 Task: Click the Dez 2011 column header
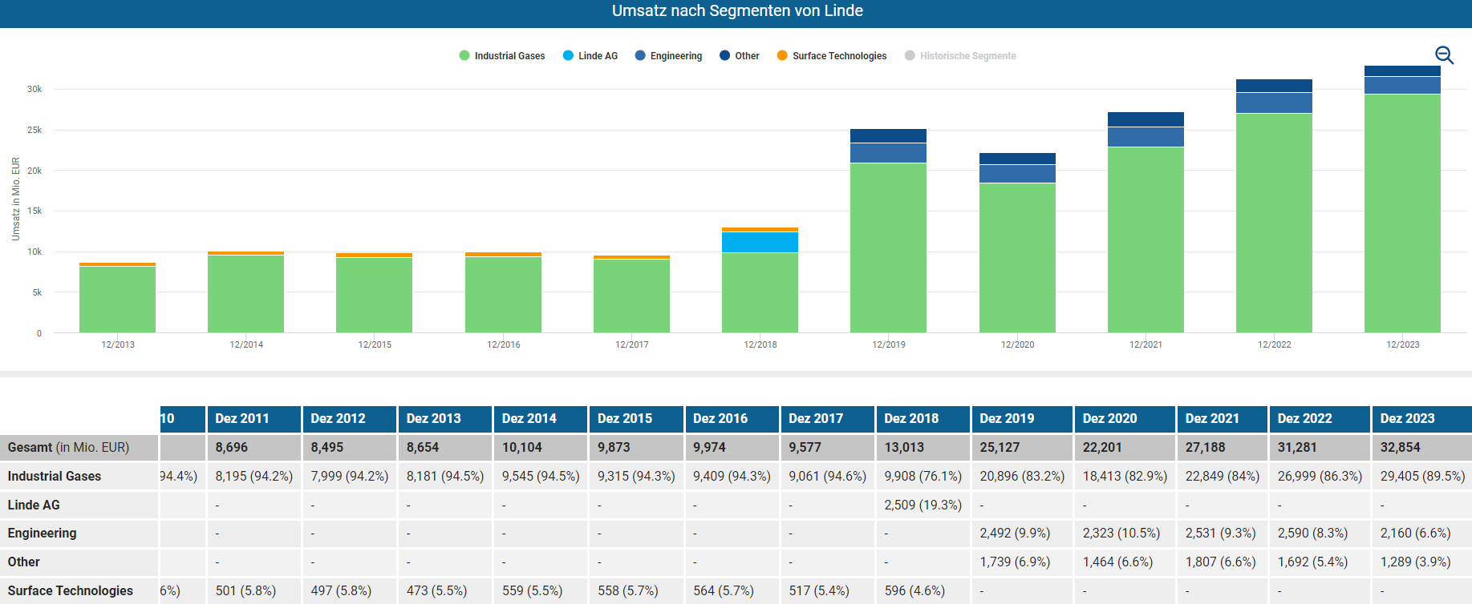254,419
